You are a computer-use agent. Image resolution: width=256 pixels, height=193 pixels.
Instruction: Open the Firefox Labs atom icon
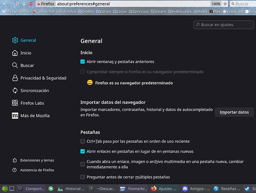(15, 103)
